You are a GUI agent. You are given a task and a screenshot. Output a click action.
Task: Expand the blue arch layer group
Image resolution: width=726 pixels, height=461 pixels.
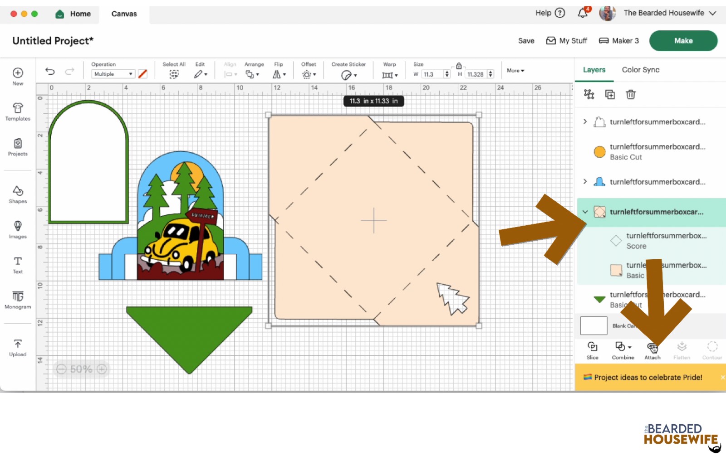point(585,182)
